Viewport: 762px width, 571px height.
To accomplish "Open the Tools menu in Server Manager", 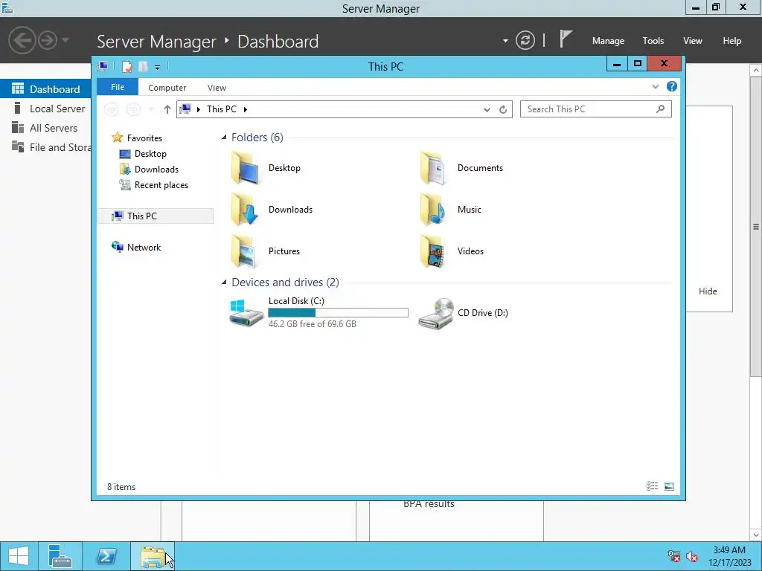I will (653, 41).
